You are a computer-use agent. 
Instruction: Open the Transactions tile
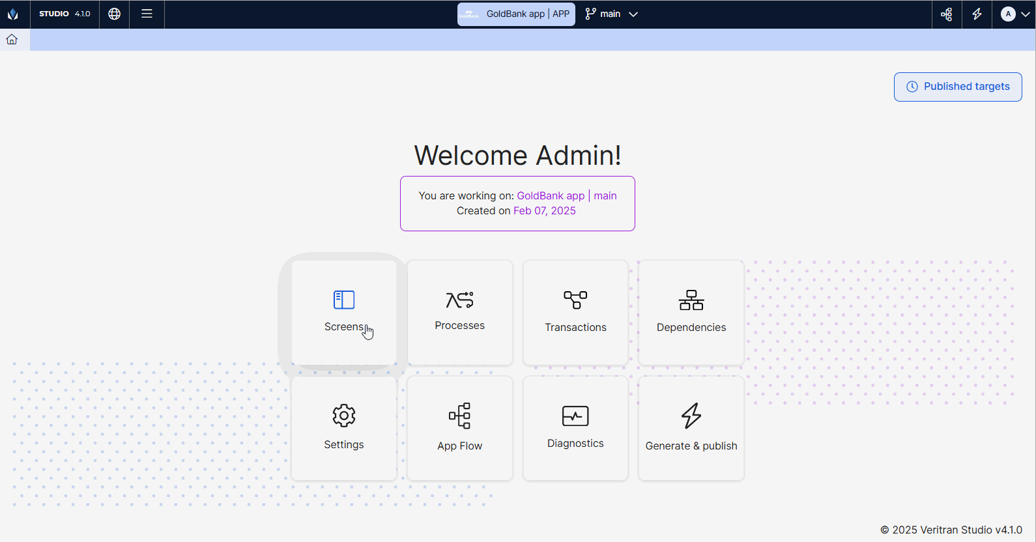click(575, 312)
